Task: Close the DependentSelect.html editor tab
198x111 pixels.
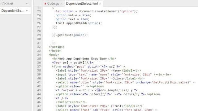Action: (x=100, y=4)
